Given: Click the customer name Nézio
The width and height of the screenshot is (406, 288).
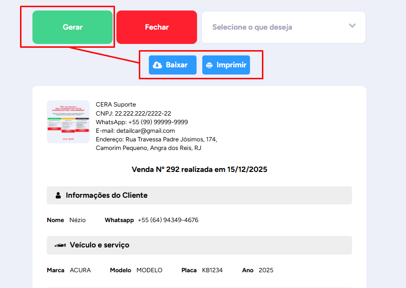Looking at the screenshot, I should 77,220.
